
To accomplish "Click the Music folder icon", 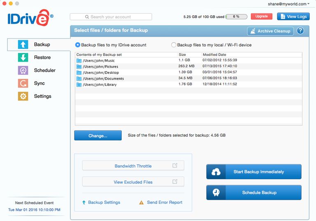I will [79, 60].
